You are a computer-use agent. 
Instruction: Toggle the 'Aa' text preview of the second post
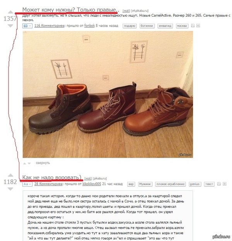pos(27,184)
